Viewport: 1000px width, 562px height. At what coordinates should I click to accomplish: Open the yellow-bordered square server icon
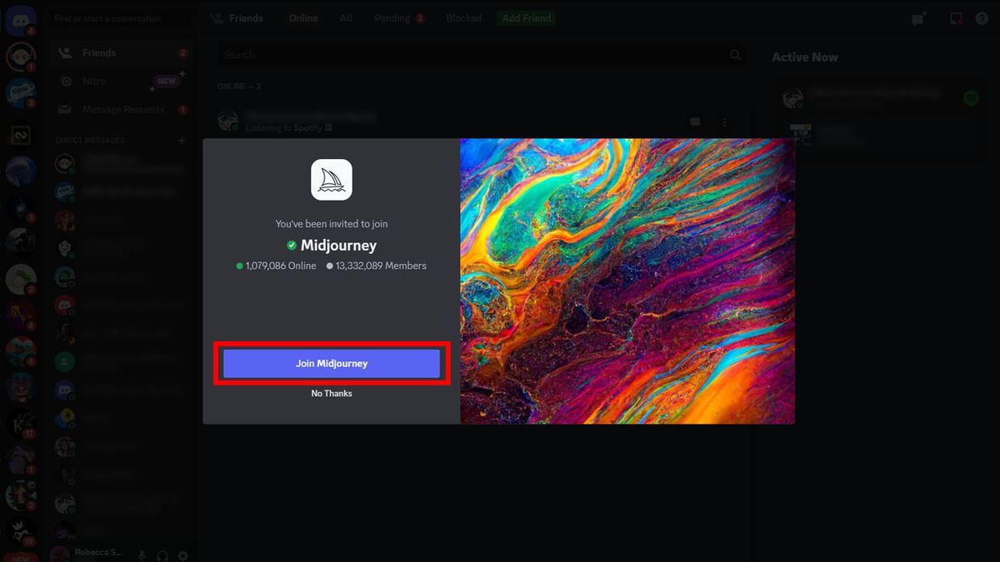pyautogui.click(x=20, y=134)
